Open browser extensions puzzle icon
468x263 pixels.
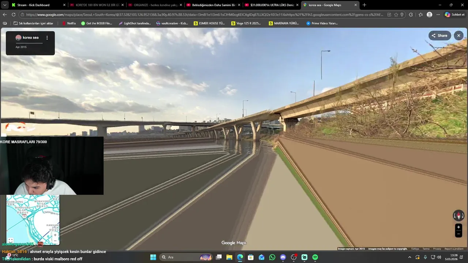coord(411,15)
